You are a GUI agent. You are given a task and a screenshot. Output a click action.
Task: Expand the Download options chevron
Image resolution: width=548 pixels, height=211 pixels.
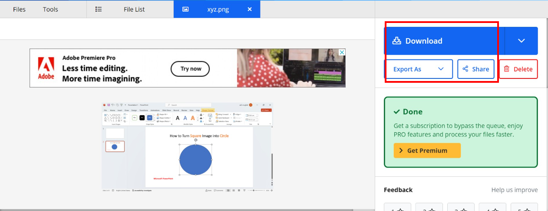coord(522,41)
